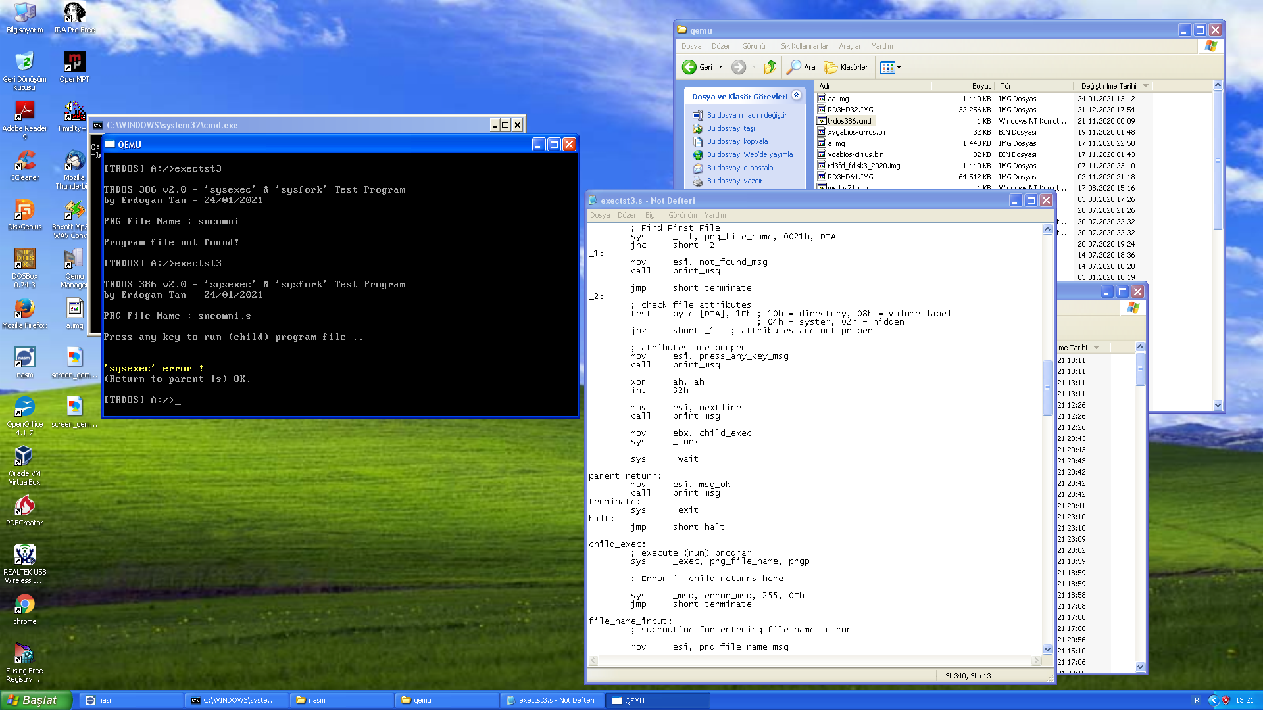Toggle the Klasörler folders pane button
The image size is (1263, 710).
846,67
